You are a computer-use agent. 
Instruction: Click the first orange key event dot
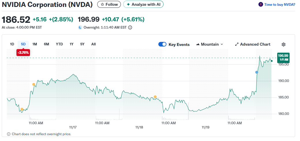point(22,109)
